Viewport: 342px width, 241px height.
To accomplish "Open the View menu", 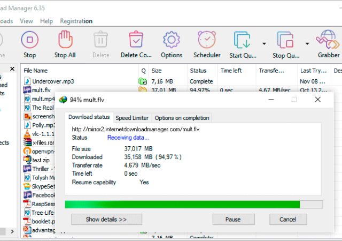I will click(26, 21).
